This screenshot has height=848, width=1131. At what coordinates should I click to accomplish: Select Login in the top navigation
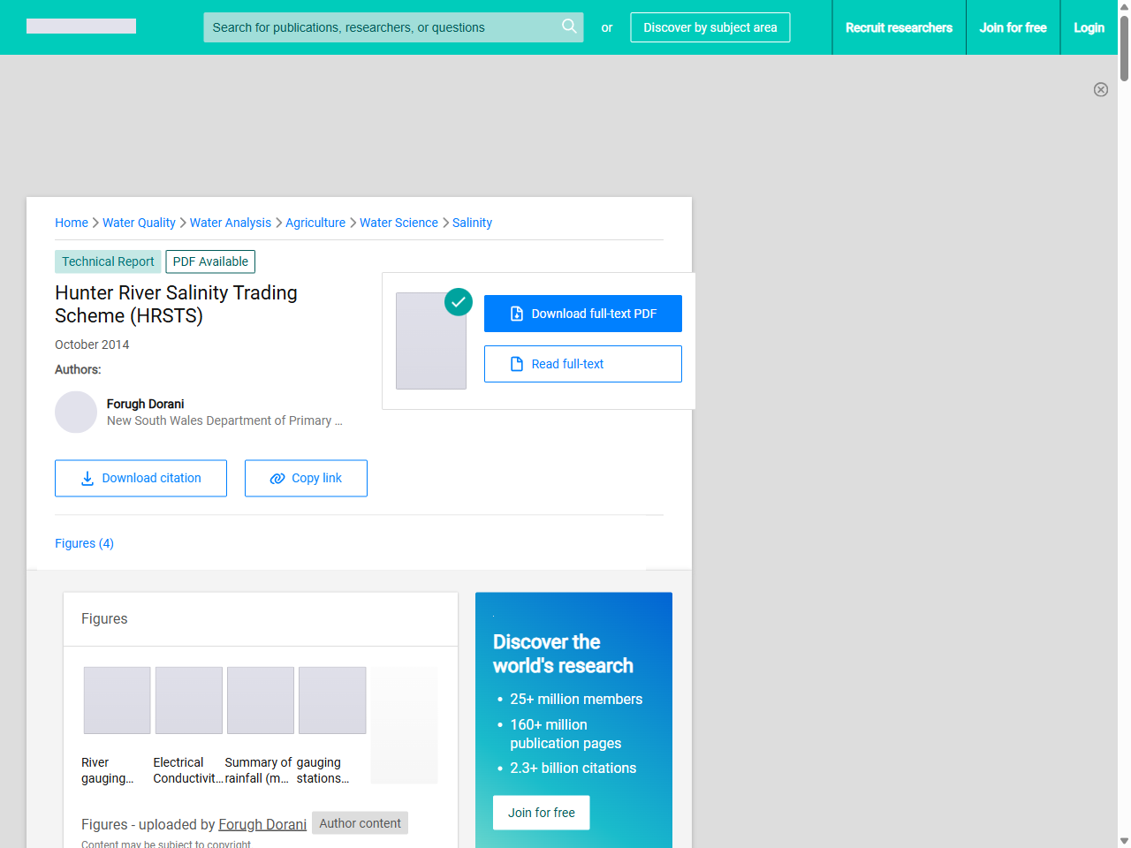tap(1089, 27)
